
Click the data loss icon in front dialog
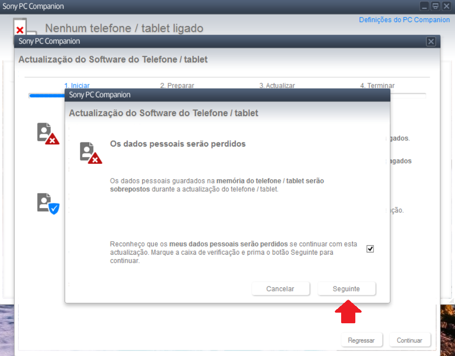pyautogui.click(x=91, y=153)
